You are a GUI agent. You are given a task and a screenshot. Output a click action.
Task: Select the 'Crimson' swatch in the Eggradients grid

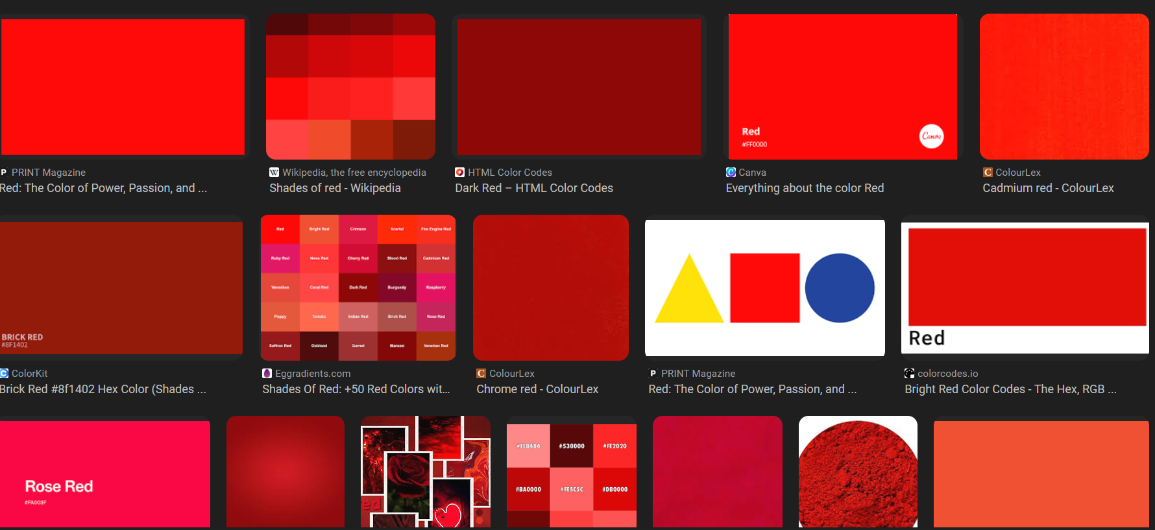(x=358, y=229)
